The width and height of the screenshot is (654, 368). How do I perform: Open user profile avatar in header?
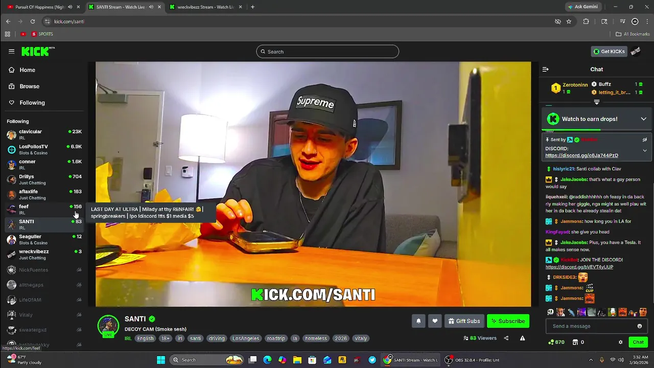tap(636, 52)
